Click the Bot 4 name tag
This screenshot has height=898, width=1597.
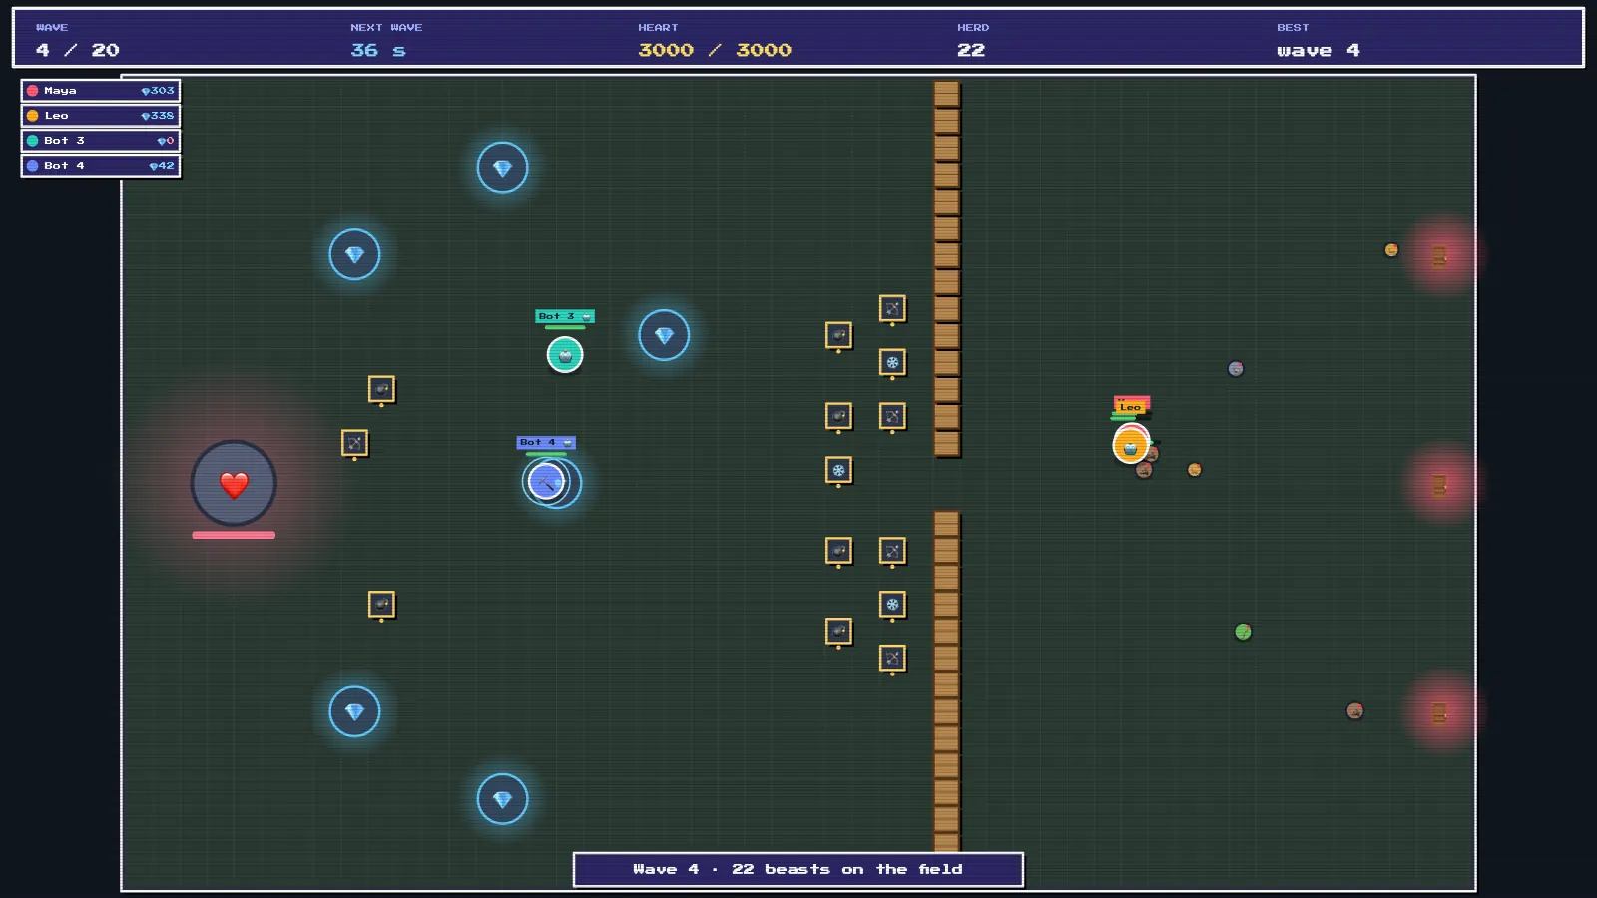[x=546, y=442]
